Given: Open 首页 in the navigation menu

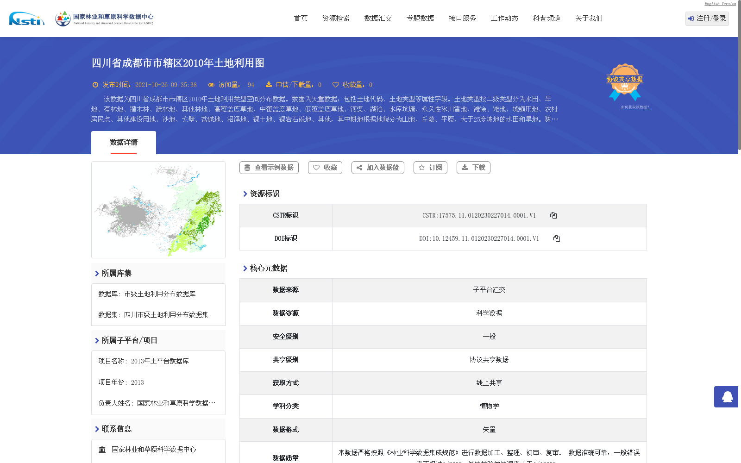Looking at the screenshot, I should [x=301, y=19].
